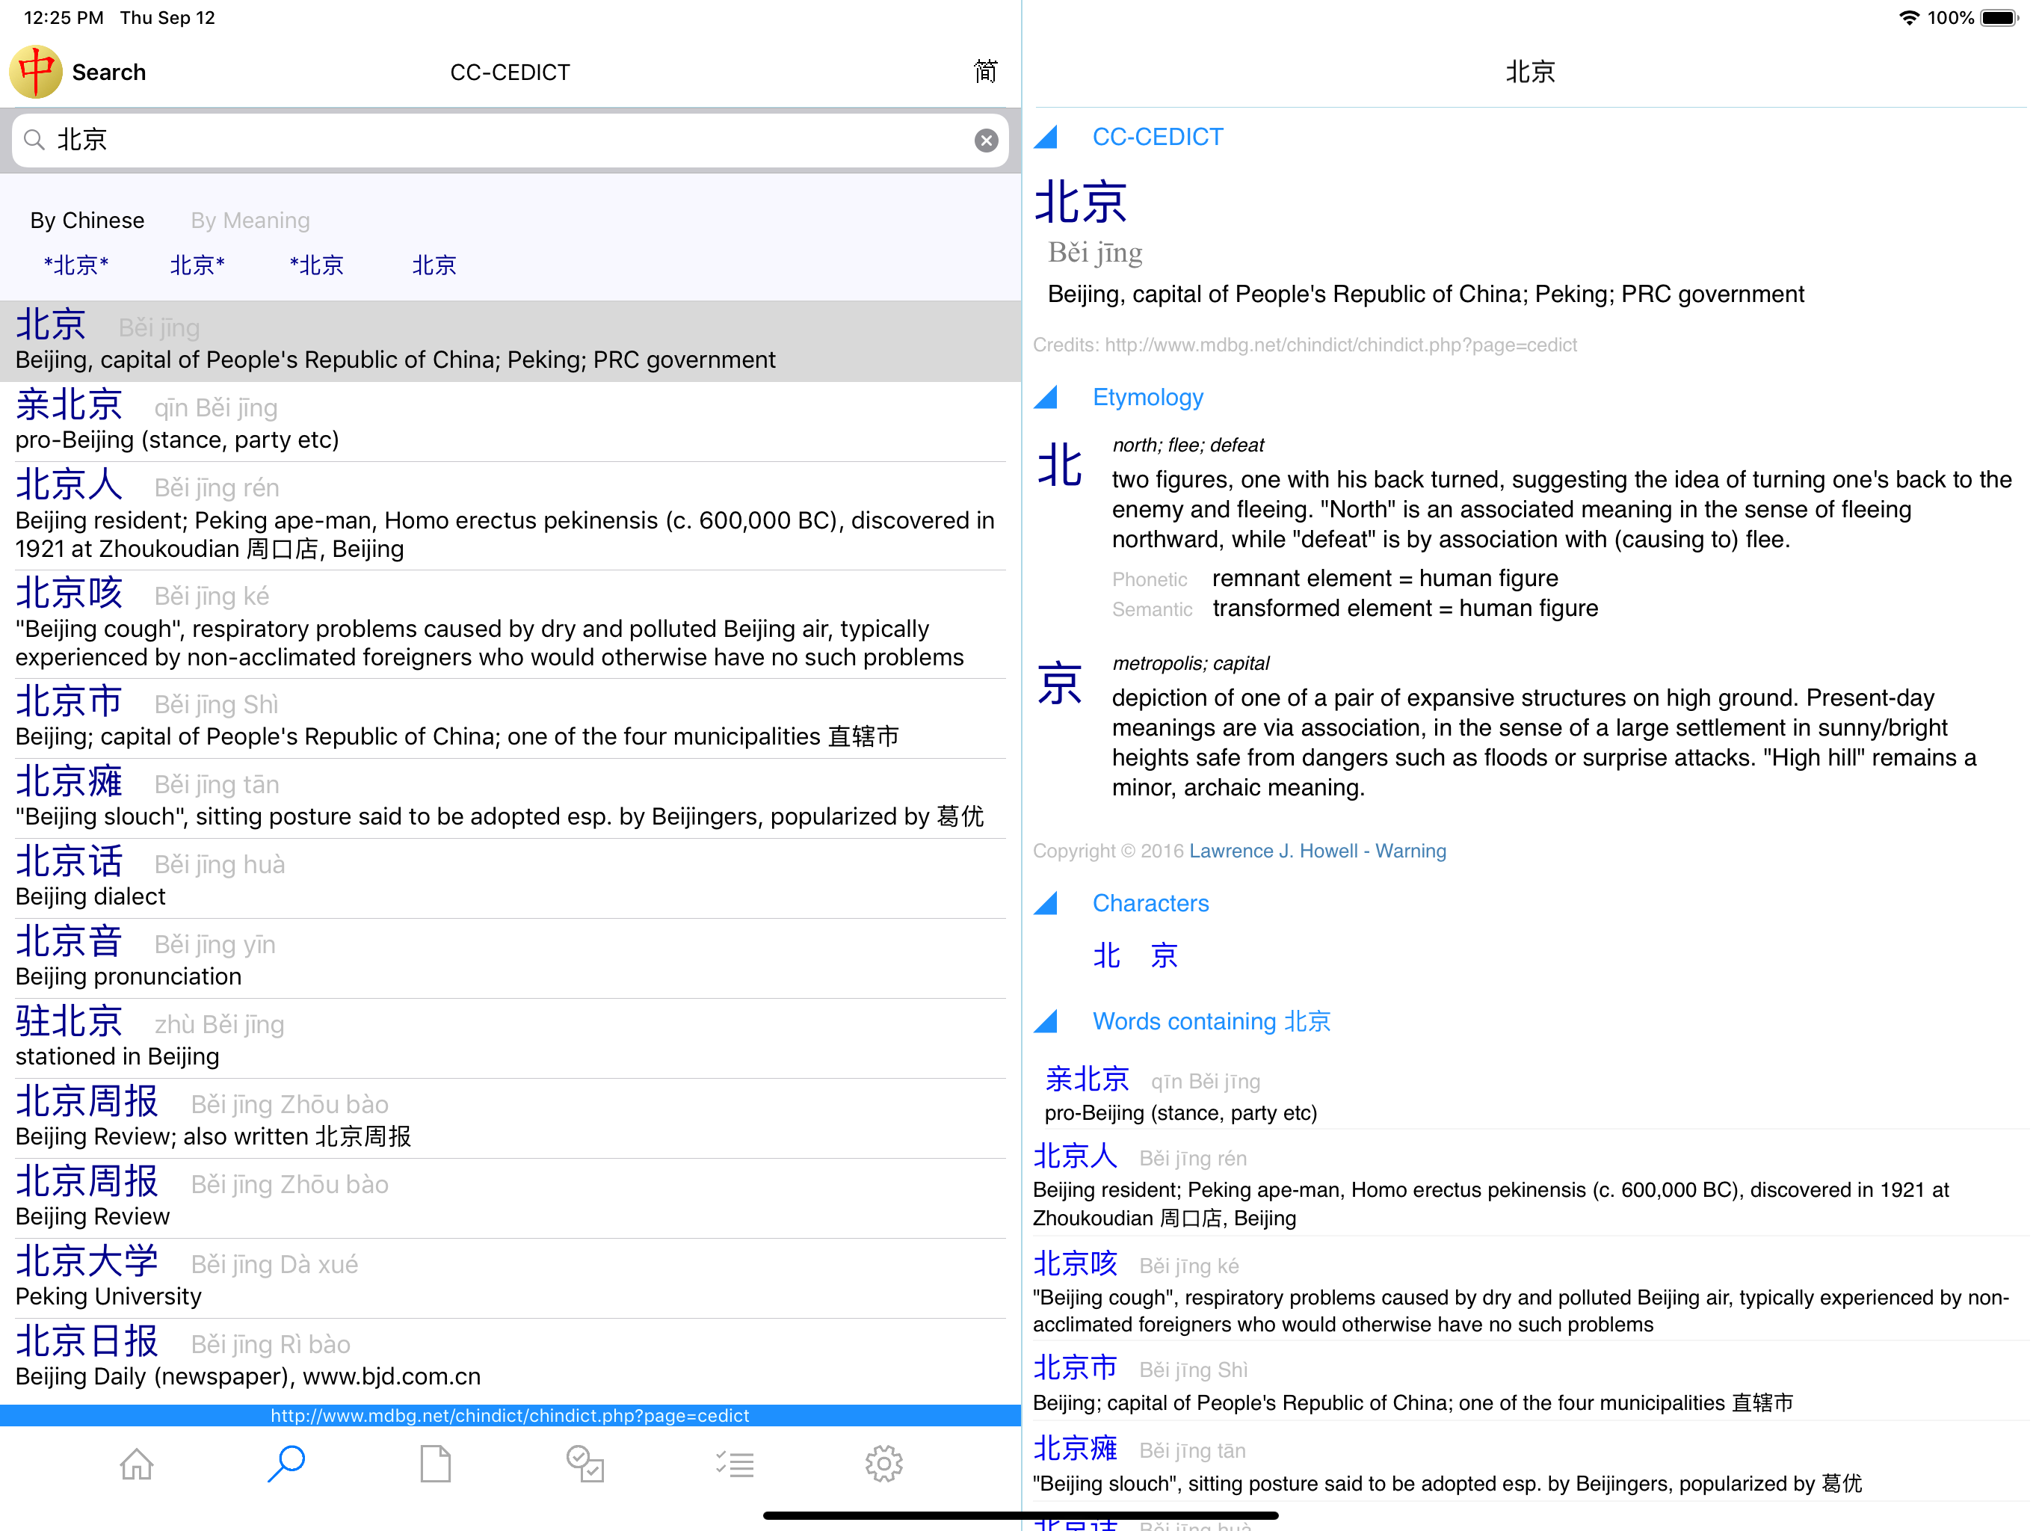2042x1531 pixels.
Task: Collapse the Etymology section triangle
Action: point(1045,398)
